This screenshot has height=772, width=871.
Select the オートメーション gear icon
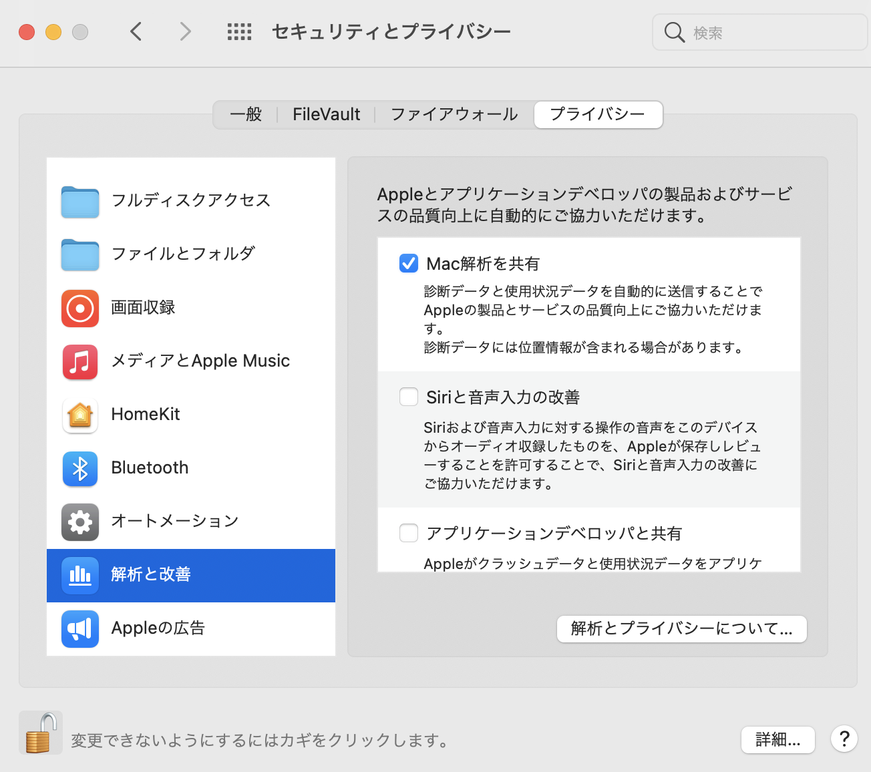coord(80,522)
